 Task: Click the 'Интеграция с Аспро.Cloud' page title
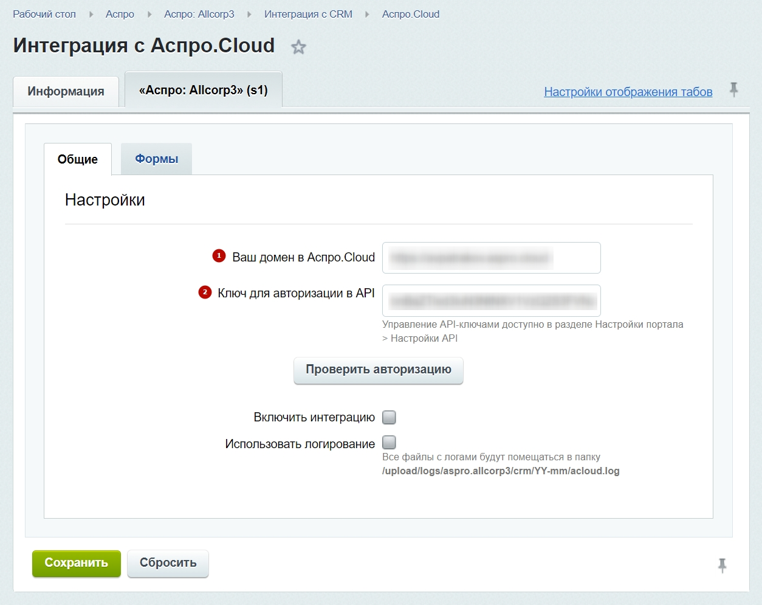pyautogui.click(x=144, y=46)
